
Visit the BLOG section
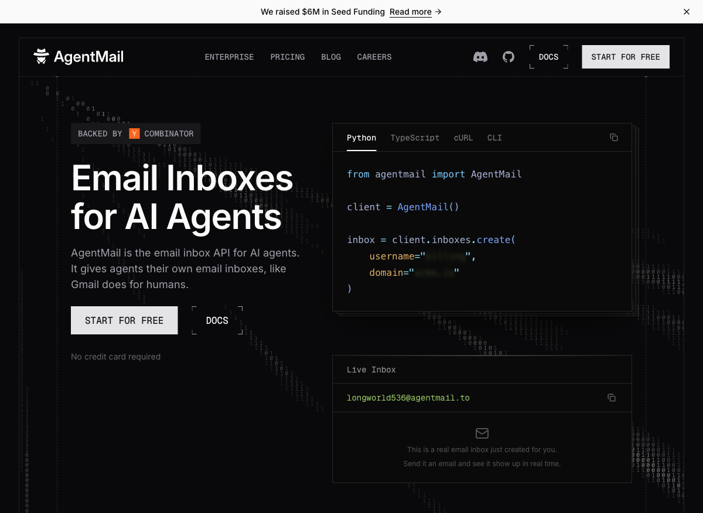tap(331, 57)
